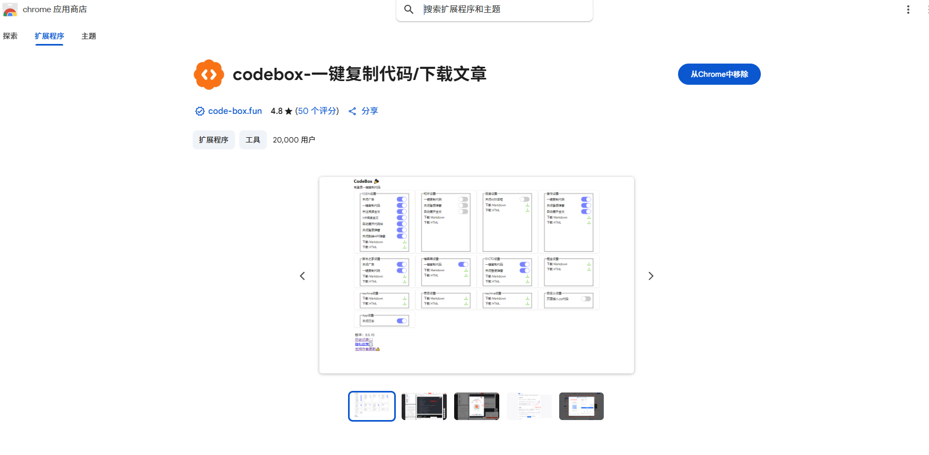Click the large CodeBox settings screenshot preview
929x455 pixels.
(476, 275)
